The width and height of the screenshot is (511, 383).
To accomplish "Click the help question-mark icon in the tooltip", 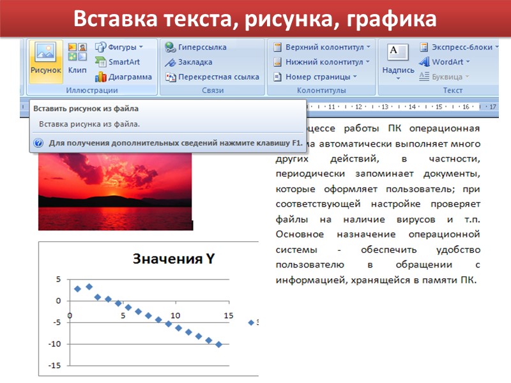I will tap(38, 144).
